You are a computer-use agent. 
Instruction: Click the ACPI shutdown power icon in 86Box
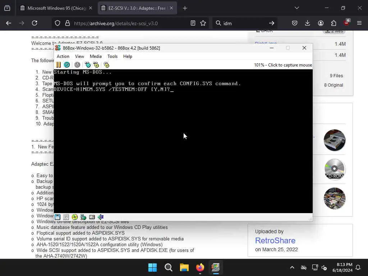77,65
